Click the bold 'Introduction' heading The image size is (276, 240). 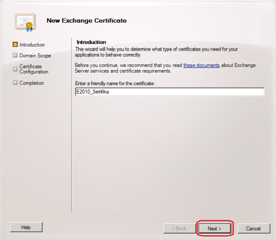click(92, 42)
